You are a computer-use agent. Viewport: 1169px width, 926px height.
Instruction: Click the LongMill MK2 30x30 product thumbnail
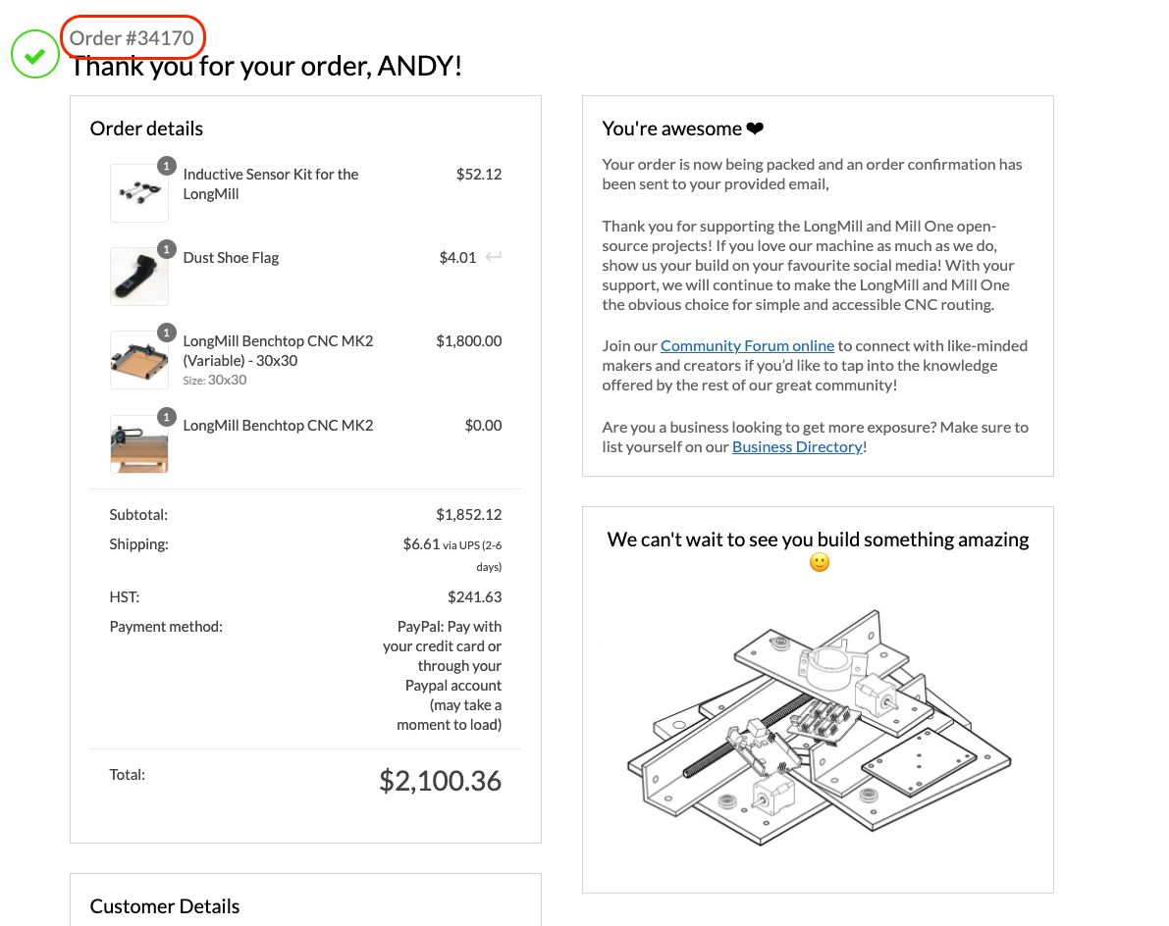pyautogui.click(x=139, y=360)
